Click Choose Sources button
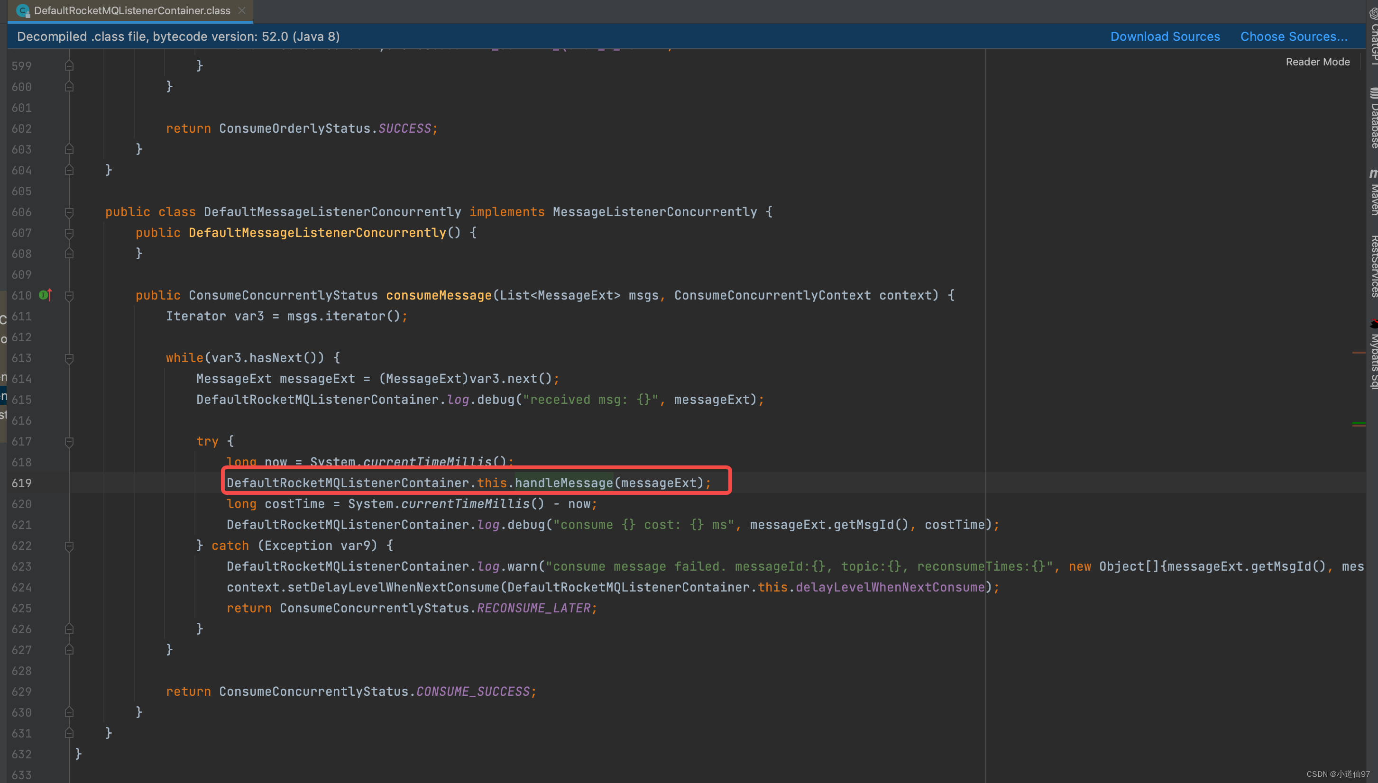 pos(1295,36)
